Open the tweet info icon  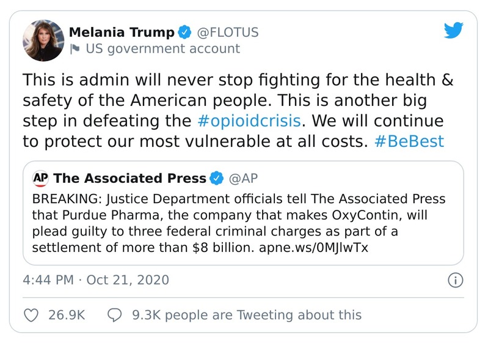(x=454, y=280)
